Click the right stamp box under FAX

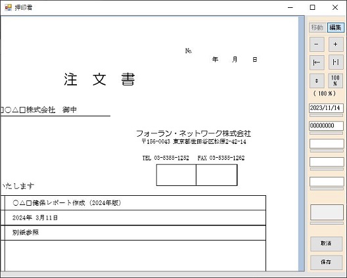coord(217,175)
